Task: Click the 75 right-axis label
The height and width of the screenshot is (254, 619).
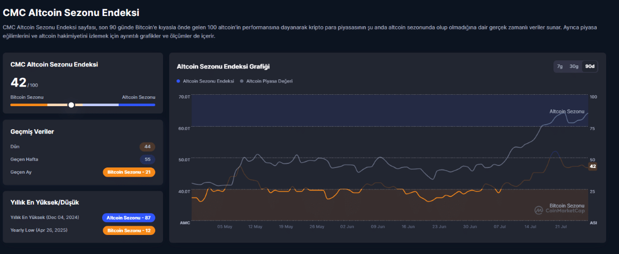Action: [593, 128]
